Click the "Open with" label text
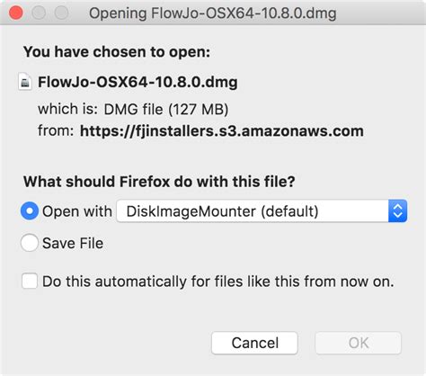Viewport: 426px width, 376px height. (77, 211)
